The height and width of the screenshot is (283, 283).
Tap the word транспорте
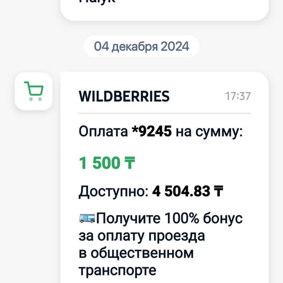pos(118,270)
